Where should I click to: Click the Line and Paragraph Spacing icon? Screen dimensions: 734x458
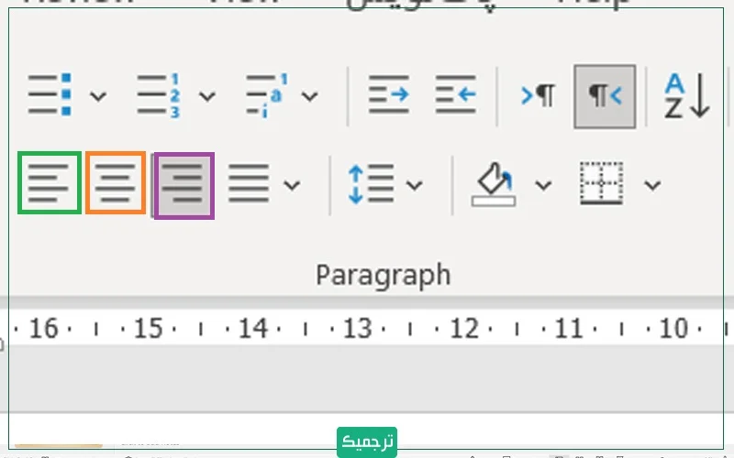pyautogui.click(x=371, y=184)
